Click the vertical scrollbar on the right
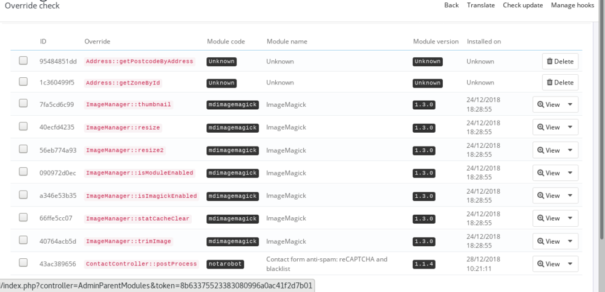The image size is (605, 292). coord(601,121)
